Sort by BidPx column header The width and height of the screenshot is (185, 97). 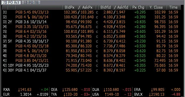(x=70, y=7)
